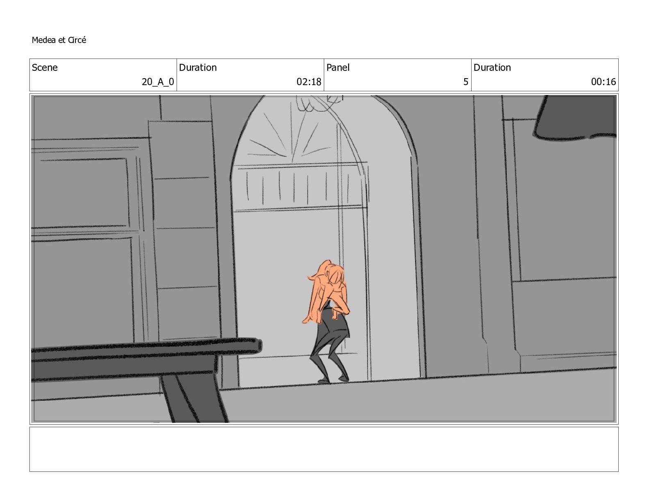
Task: Select the 'Scene' header label
Action: [45, 68]
